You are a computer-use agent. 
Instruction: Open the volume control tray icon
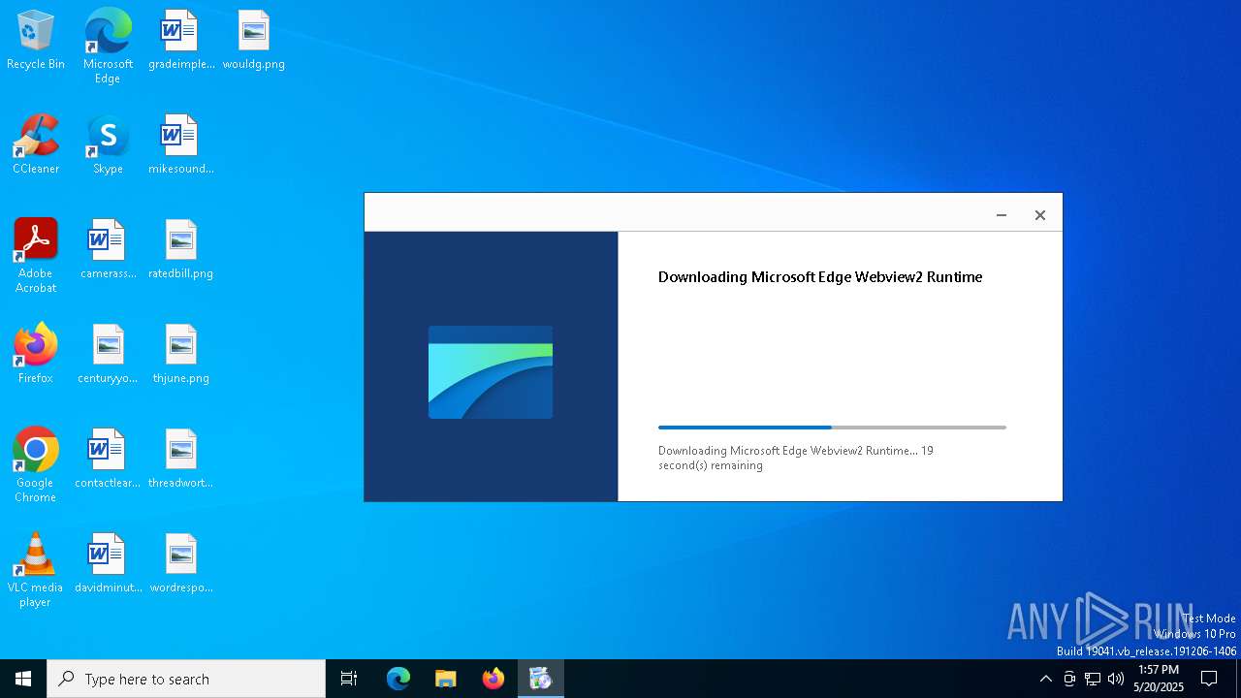point(1116,679)
